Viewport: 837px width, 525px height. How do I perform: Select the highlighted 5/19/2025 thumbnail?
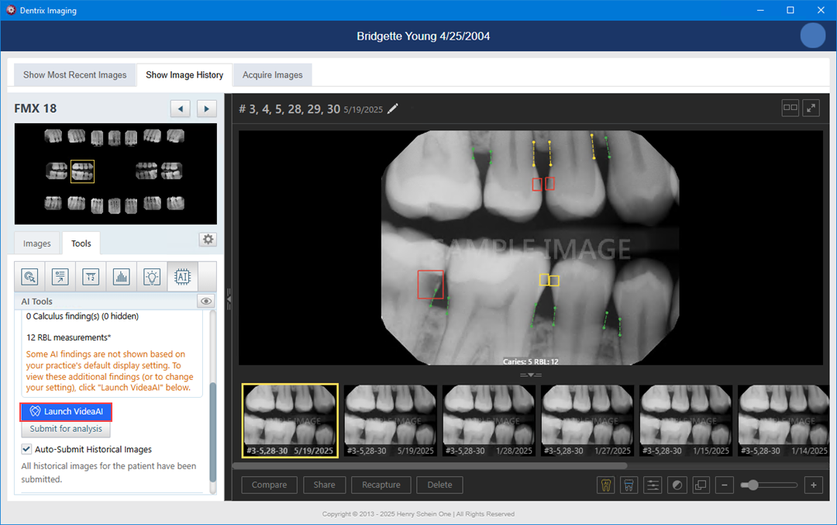pos(290,421)
